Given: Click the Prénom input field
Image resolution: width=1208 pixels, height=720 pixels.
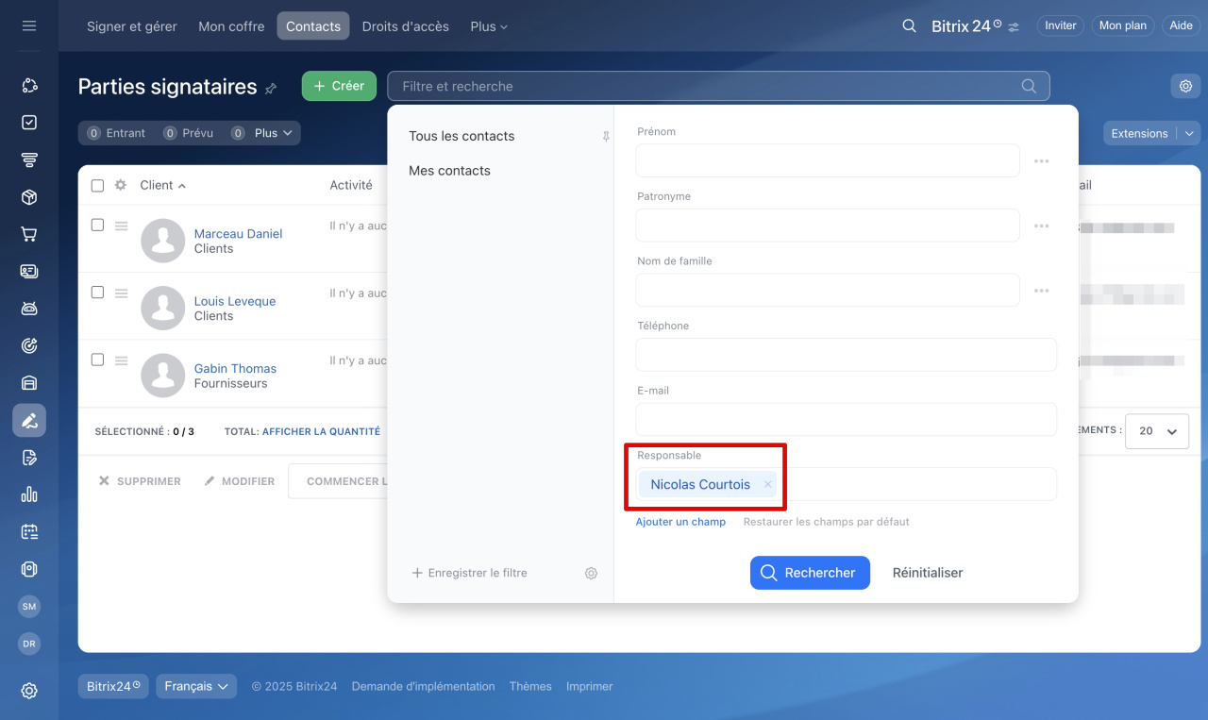Looking at the screenshot, I should (x=828, y=160).
